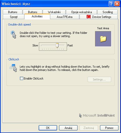Select the Scrolling tab
The image size is (121, 133).
pos(108,12)
